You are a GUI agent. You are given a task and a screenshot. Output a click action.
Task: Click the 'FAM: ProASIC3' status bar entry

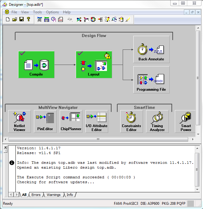(126, 204)
